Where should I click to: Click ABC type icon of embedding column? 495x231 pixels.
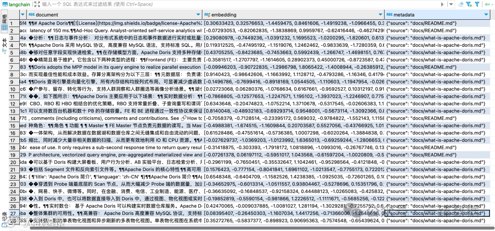[207, 15]
